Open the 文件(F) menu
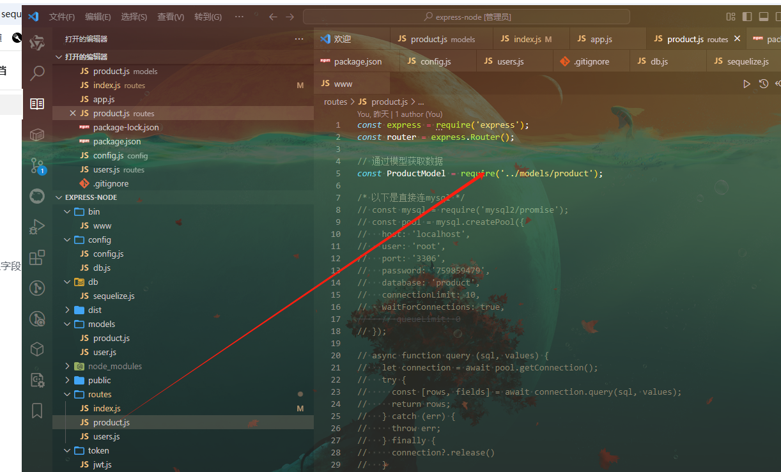 62,17
